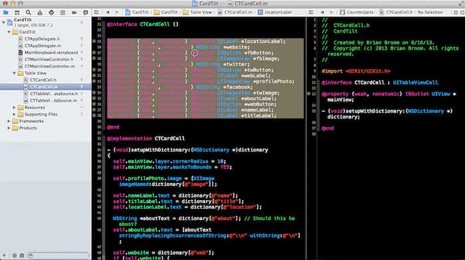465x260 pixels.
Task: Expand the Resources group
Action: (14, 107)
